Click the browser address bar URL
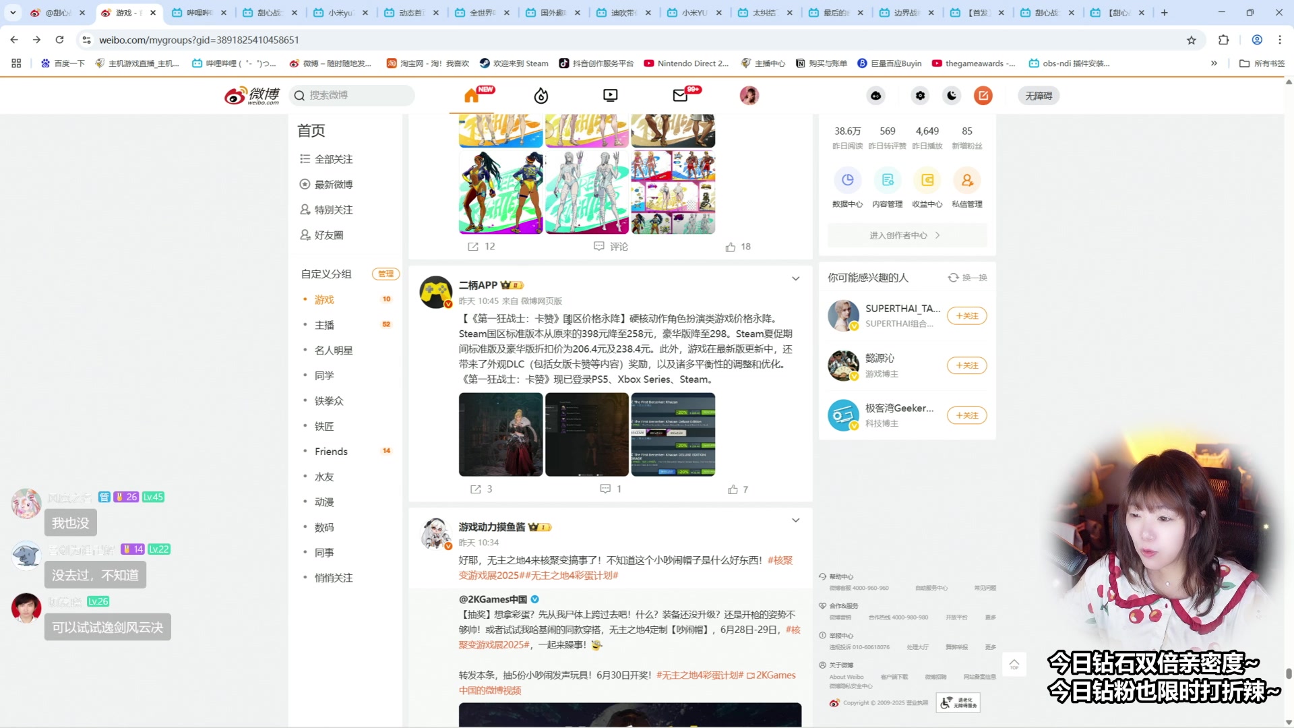This screenshot has width=1294, height=728. tap(199, 40)
